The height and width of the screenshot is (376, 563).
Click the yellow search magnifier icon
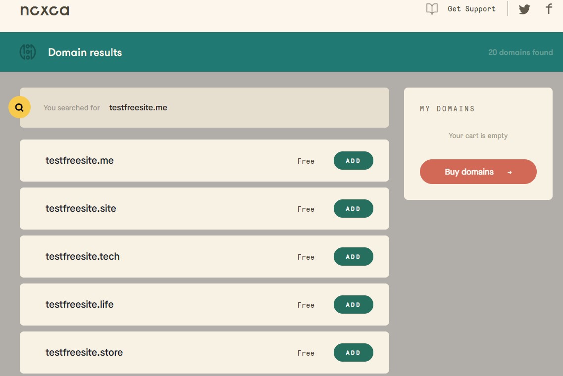pos(20,107)
